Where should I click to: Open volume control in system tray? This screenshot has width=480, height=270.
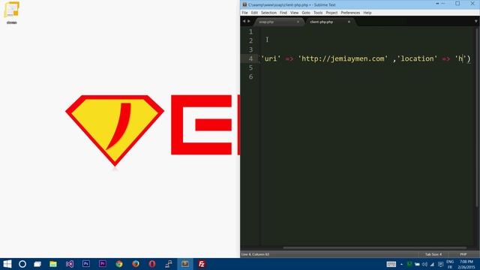pyautogui.click(x=424, y=264)
